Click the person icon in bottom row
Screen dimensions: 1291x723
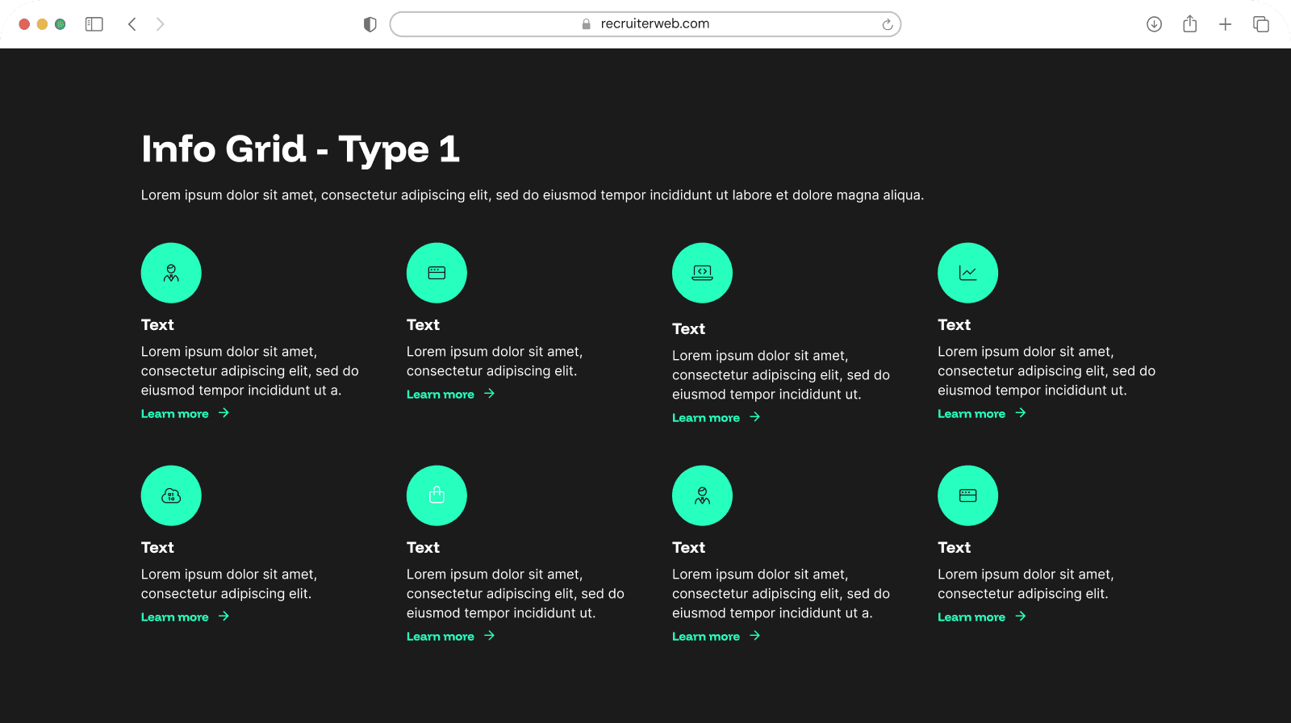pyautogui.click(x=702, y=495)
